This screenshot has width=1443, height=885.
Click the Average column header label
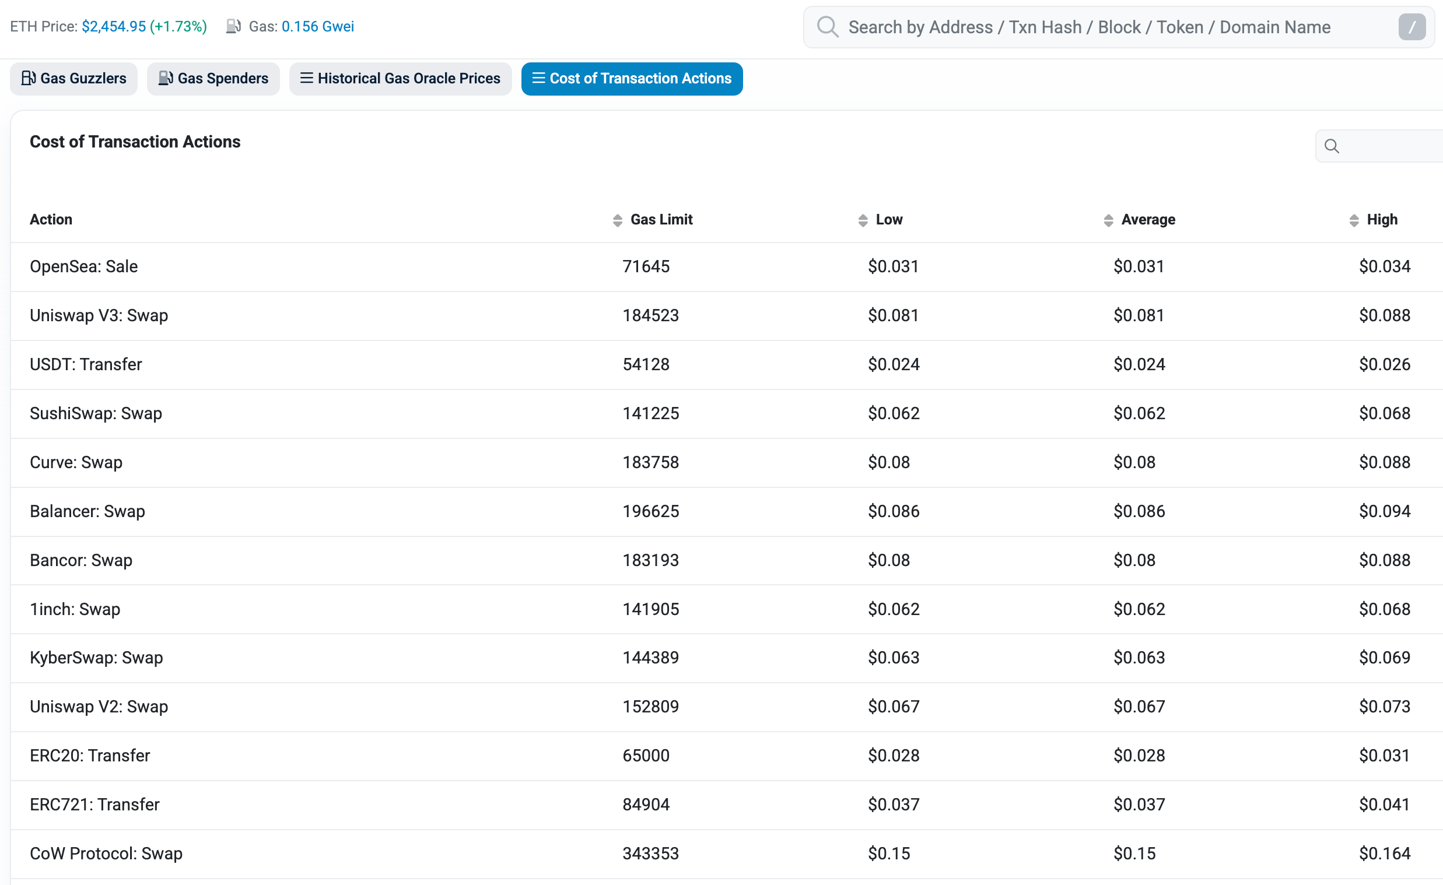pos(1148,219)
